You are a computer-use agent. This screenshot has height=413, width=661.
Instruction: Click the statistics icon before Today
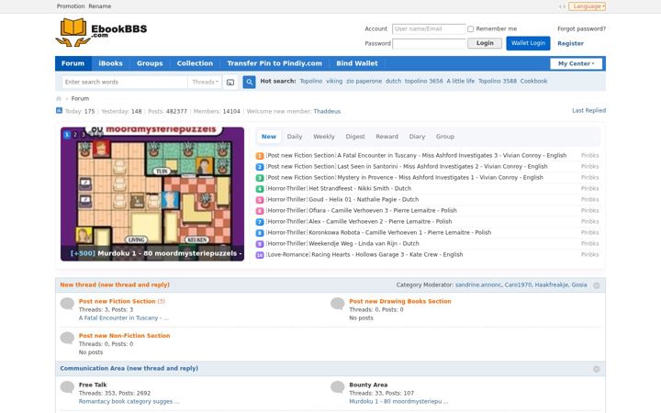(x=59, y=110)
